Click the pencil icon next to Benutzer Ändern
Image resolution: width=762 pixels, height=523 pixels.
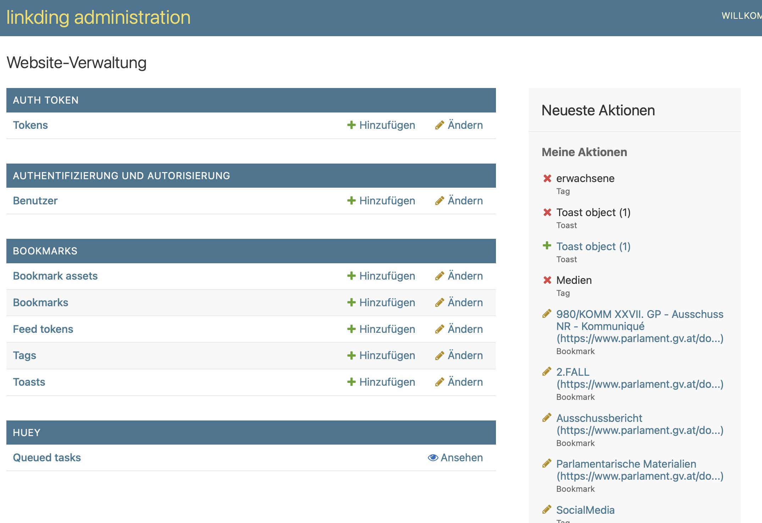(x=440, y=200)
